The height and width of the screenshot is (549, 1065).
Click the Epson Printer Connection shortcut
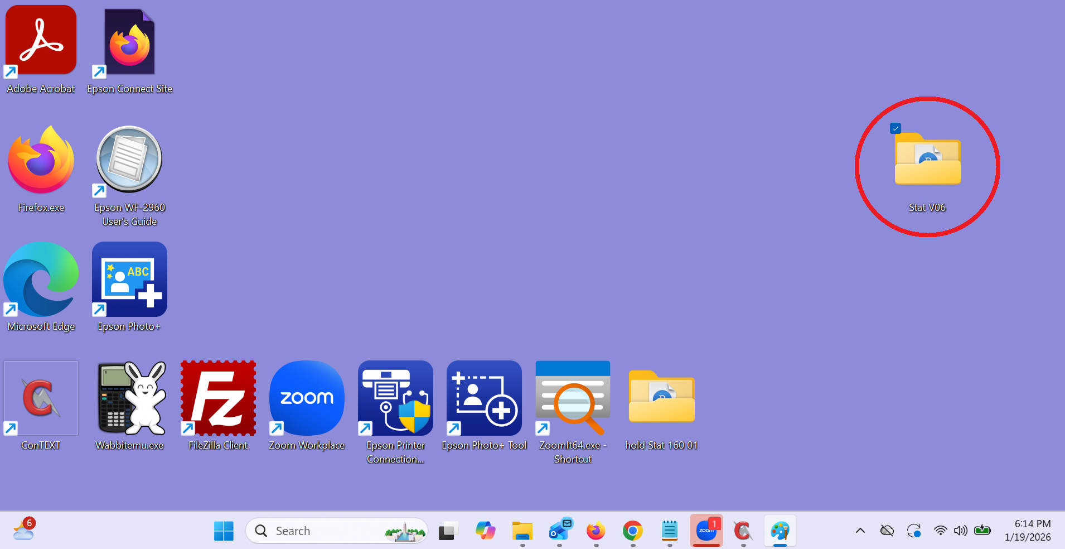click(395, 398)
